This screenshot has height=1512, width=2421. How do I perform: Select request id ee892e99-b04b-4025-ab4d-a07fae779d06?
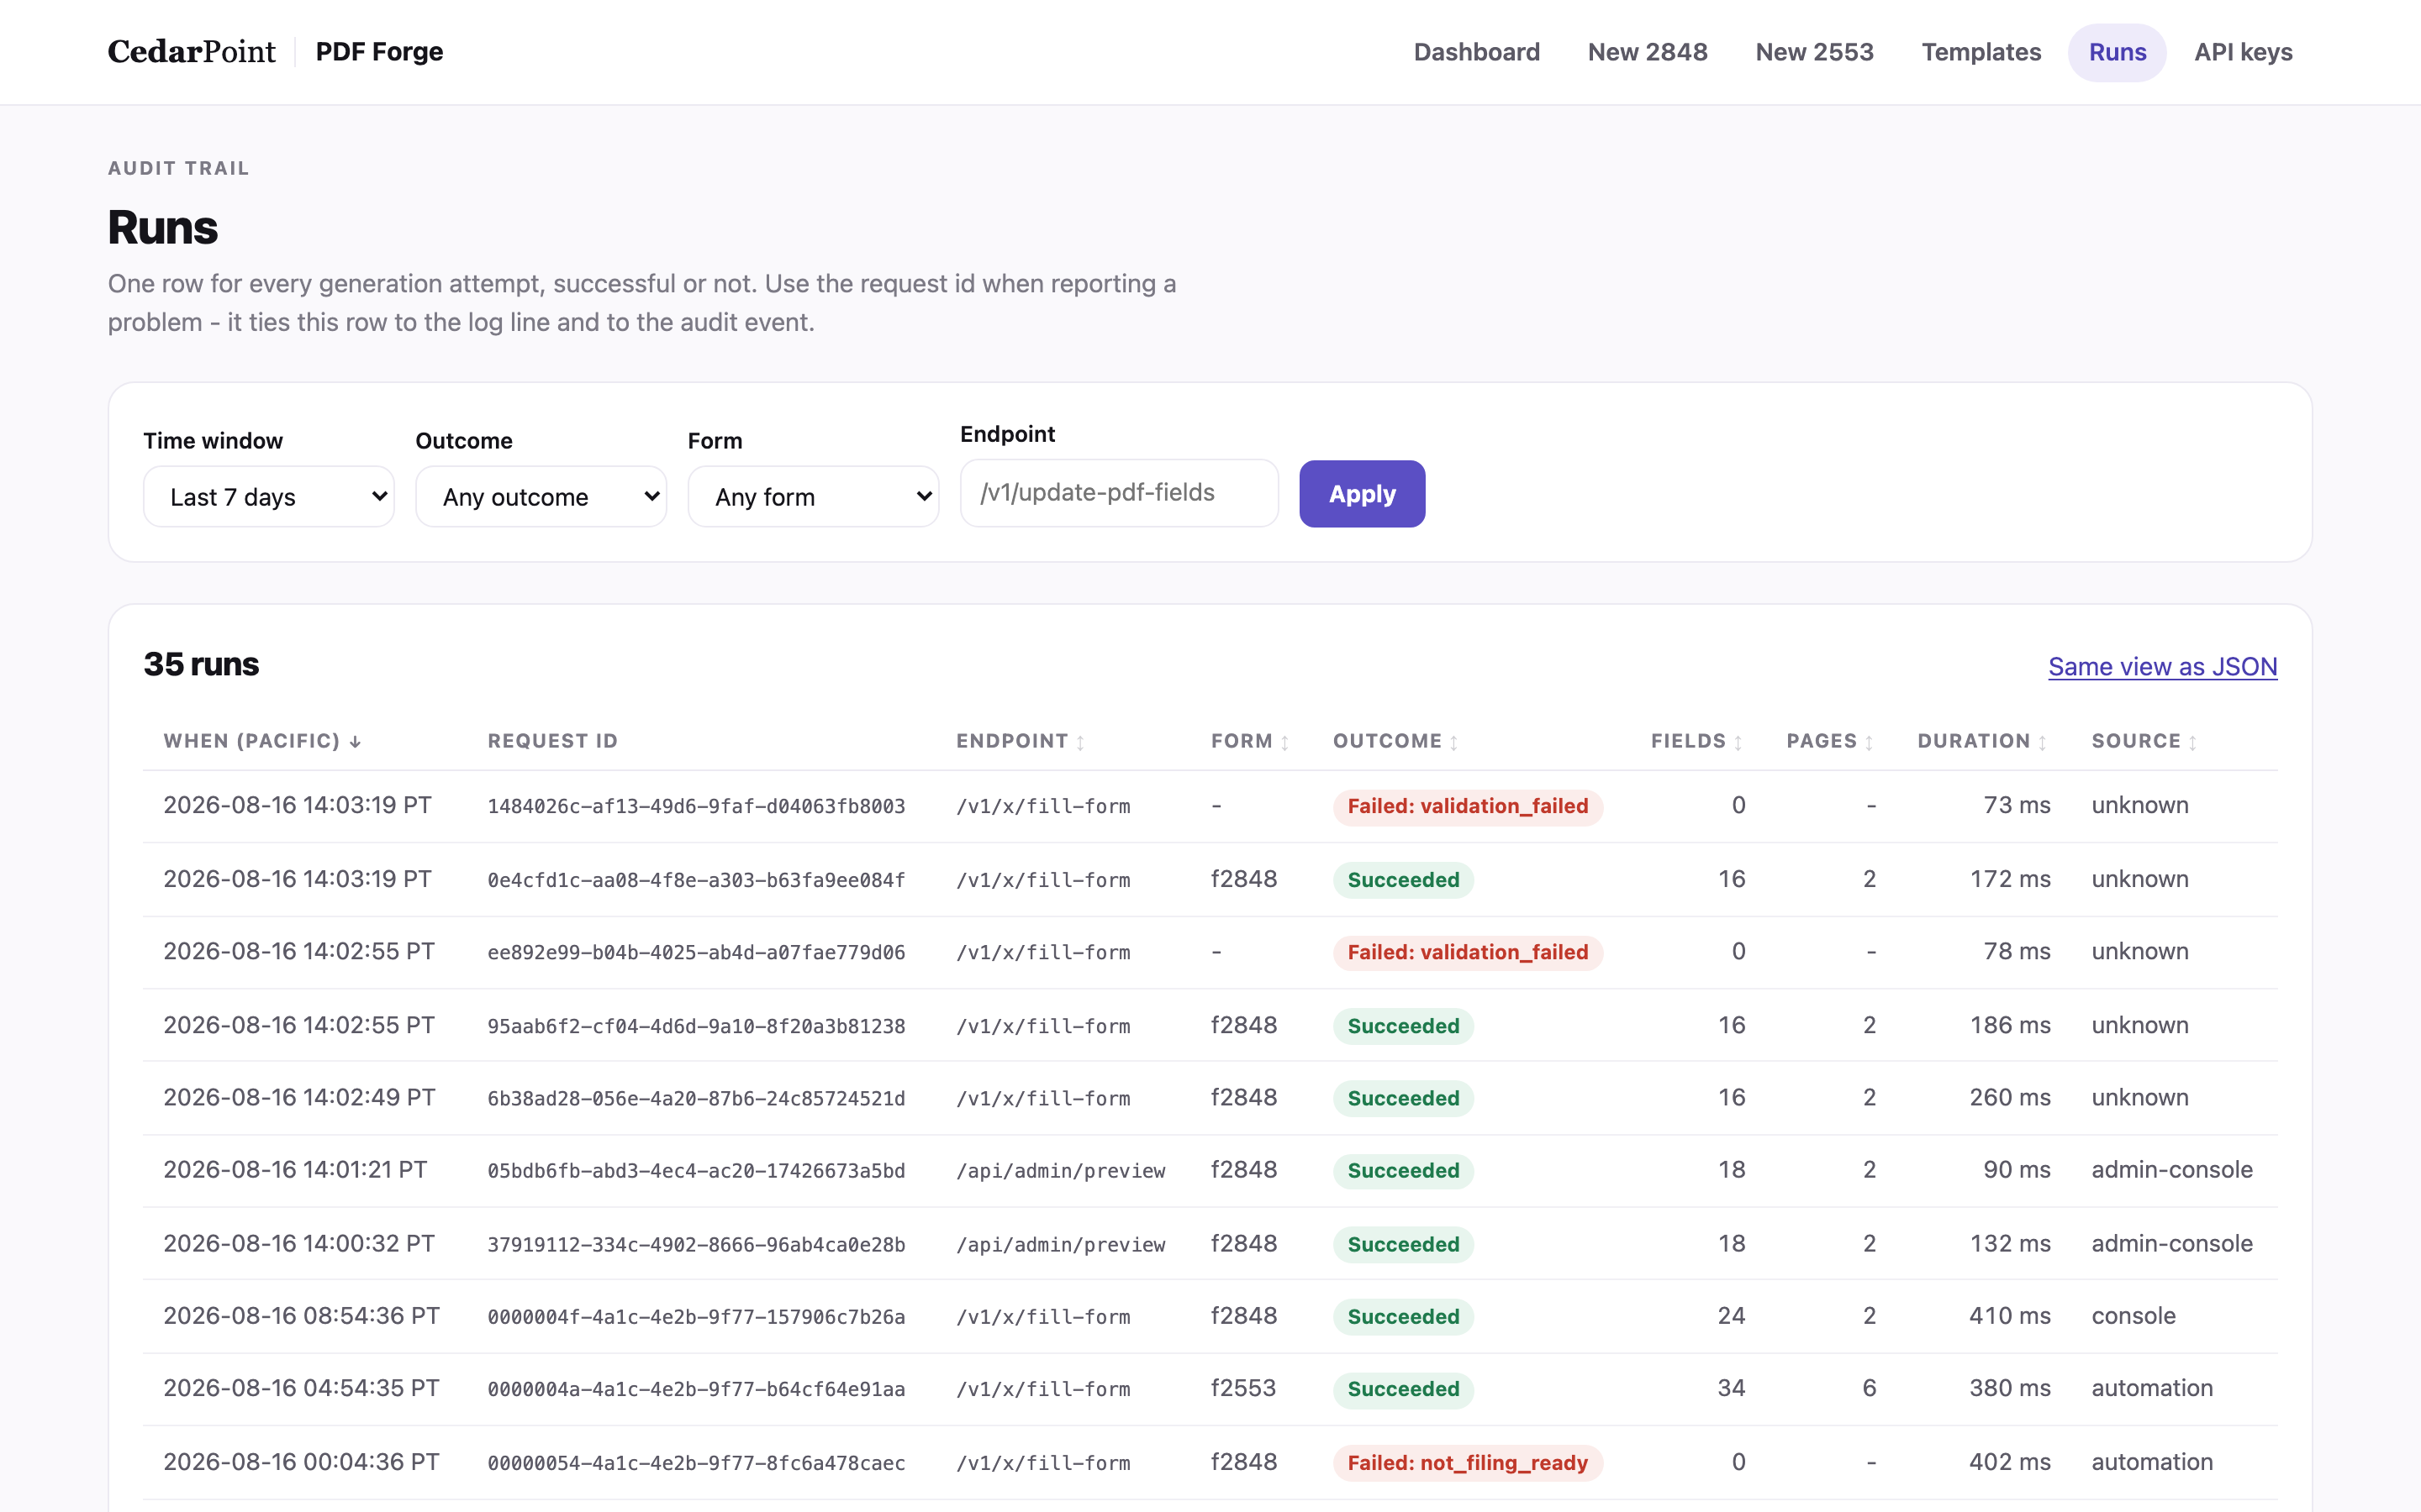[696, 952]
